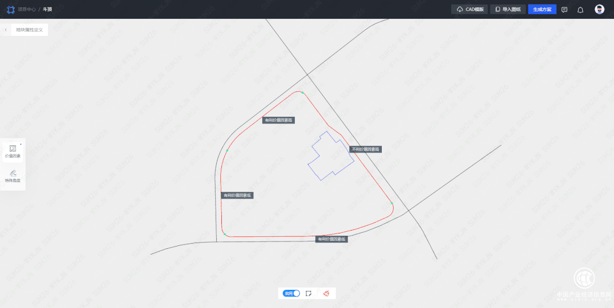Toggle the 启用 switch off
The height and width of the screenshot is (308, 614).
pyautogui.click(x=292, y=293)
